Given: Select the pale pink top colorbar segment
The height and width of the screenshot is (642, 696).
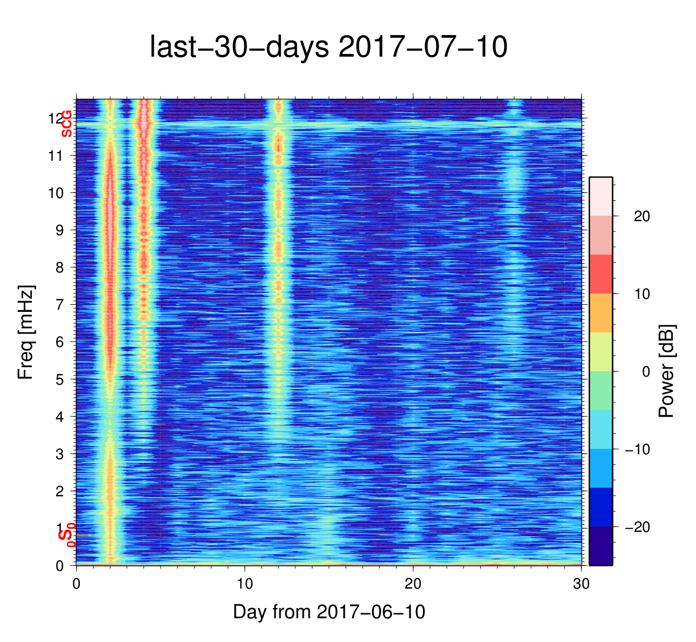Looking at the screenshot, I should click(x=600, y=196).
